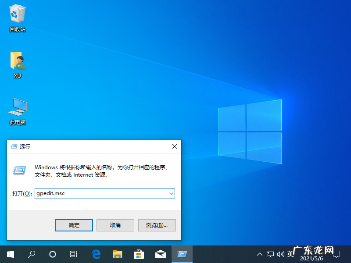
Task: Open the gpedit.msc history dropdown
Action: coord(171,193)
